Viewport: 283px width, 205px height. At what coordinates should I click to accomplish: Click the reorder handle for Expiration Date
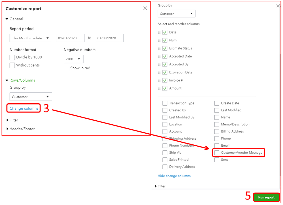pyautogui.click(x=159, y=72)
